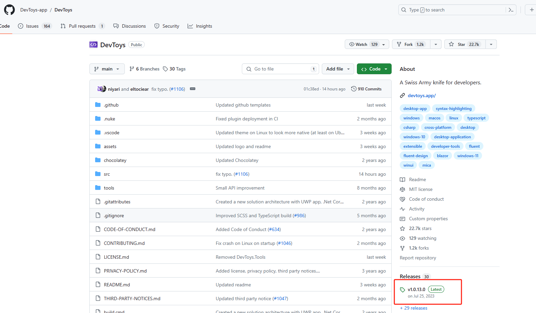
Task: Open the 910 Commits history
Action: [x=366, y=89]
